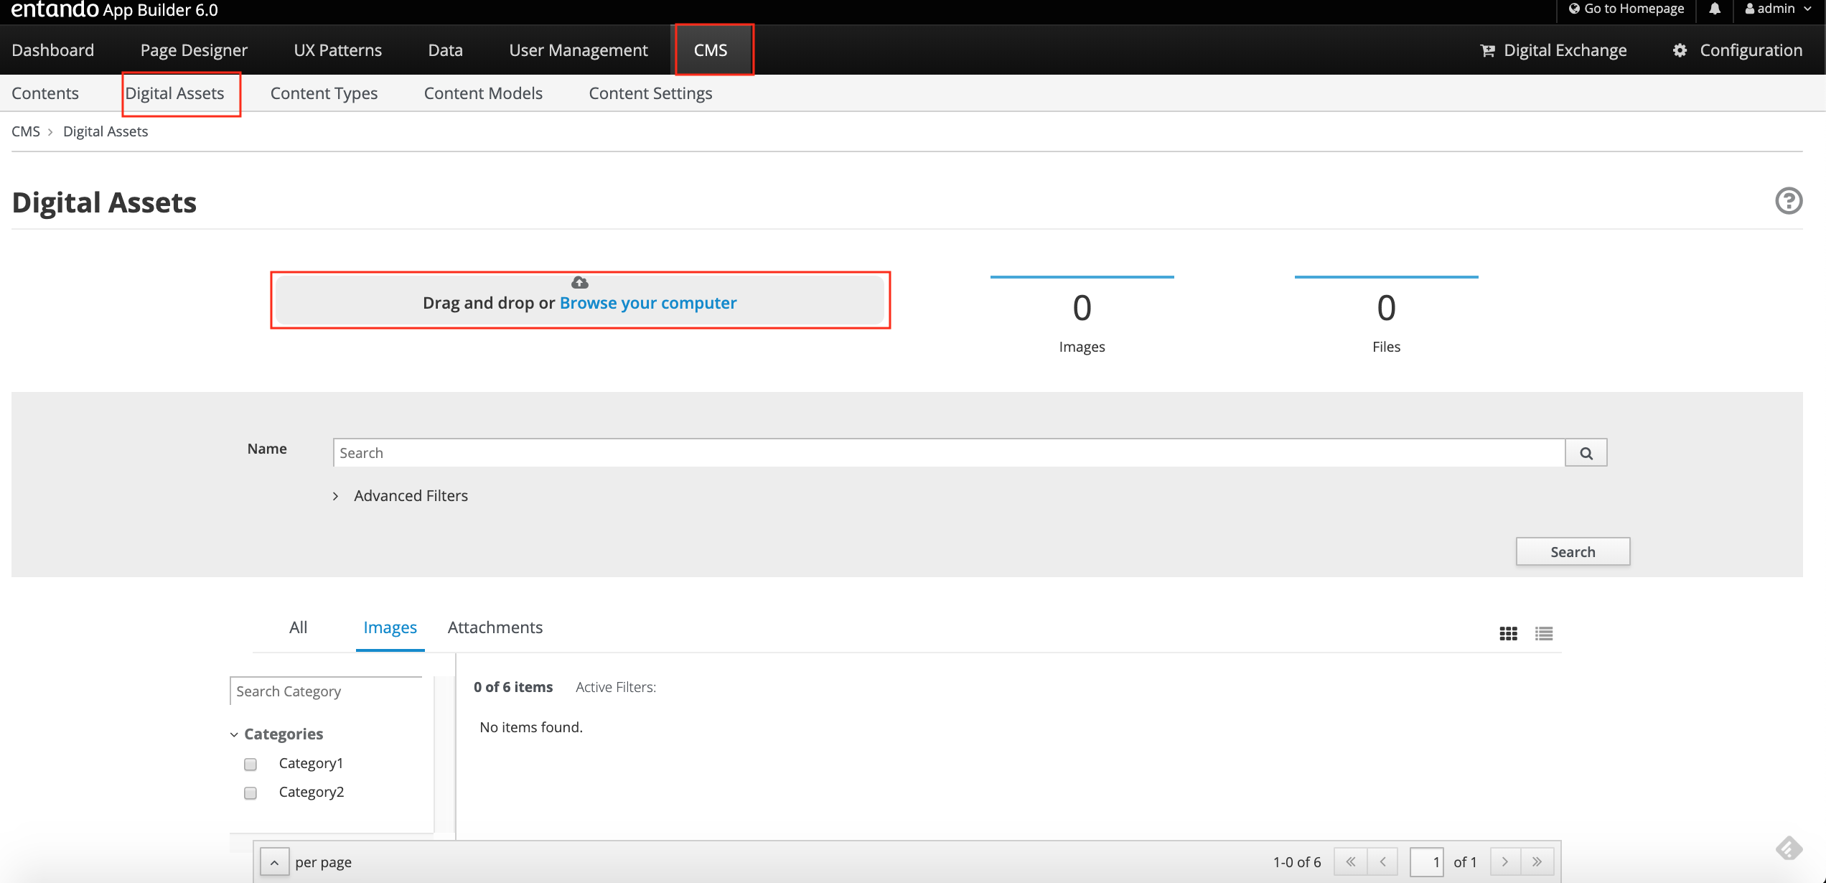
Task: Switch to list view icon
Action: coord(1544,633)
